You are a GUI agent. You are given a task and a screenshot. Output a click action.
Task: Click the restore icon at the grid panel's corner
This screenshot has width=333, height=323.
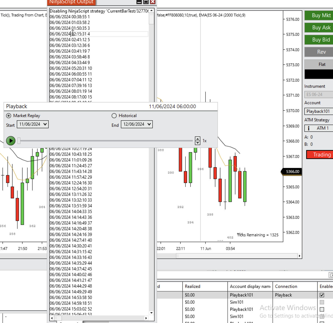[331, 275]
